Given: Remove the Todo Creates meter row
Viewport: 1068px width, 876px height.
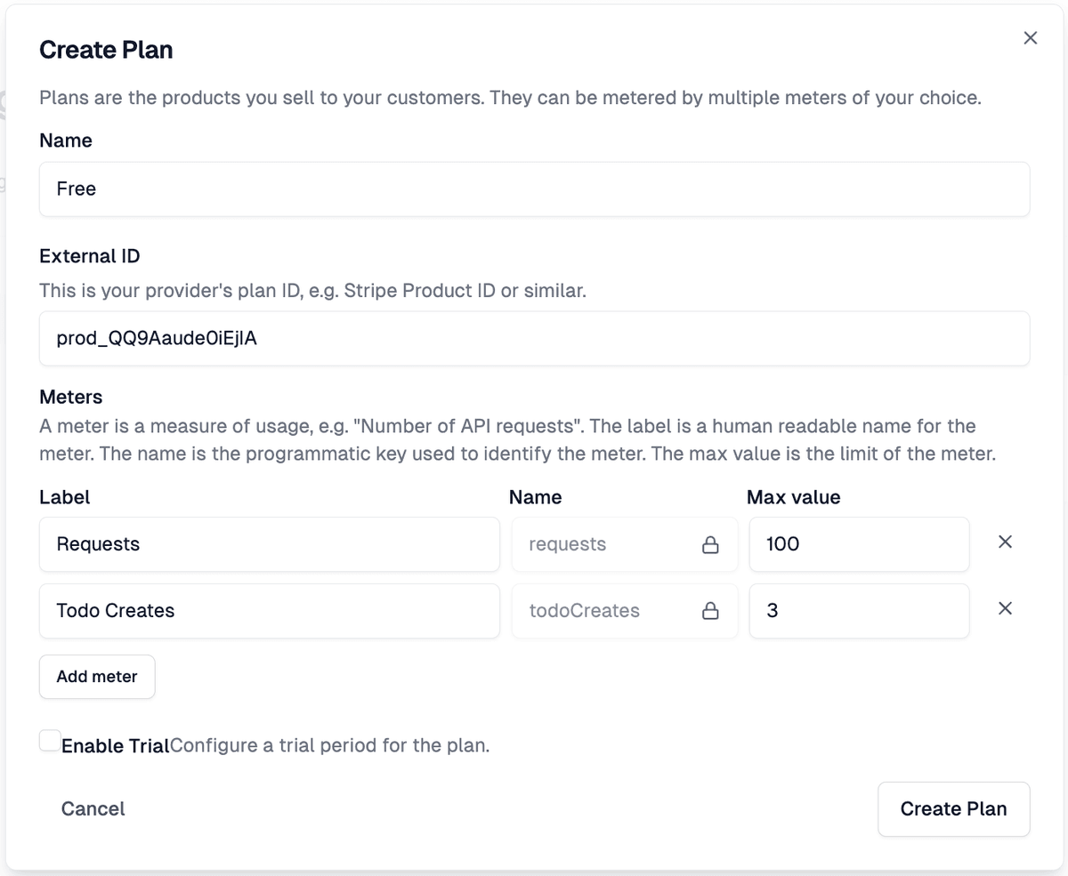Looking at the screenshot, I should pyautogui.click(x=1005, y=608).
